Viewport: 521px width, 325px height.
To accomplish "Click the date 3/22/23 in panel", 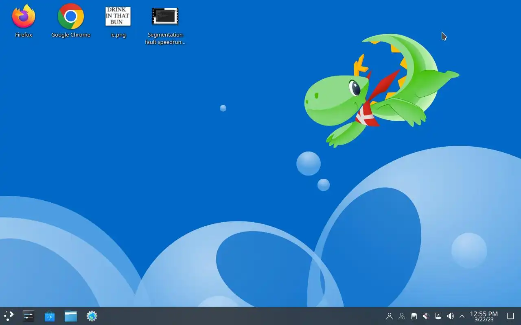I will (x=484, y=320).
